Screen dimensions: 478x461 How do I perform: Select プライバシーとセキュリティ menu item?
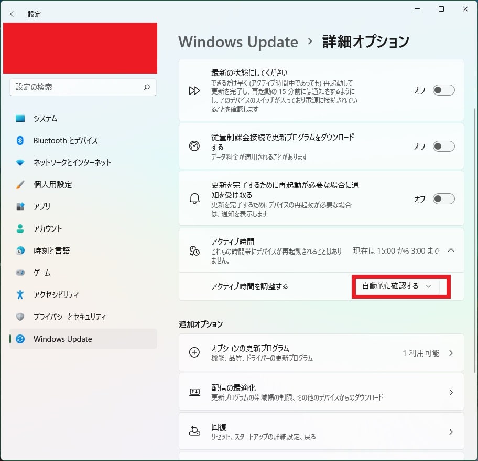[x=83, y=317]
